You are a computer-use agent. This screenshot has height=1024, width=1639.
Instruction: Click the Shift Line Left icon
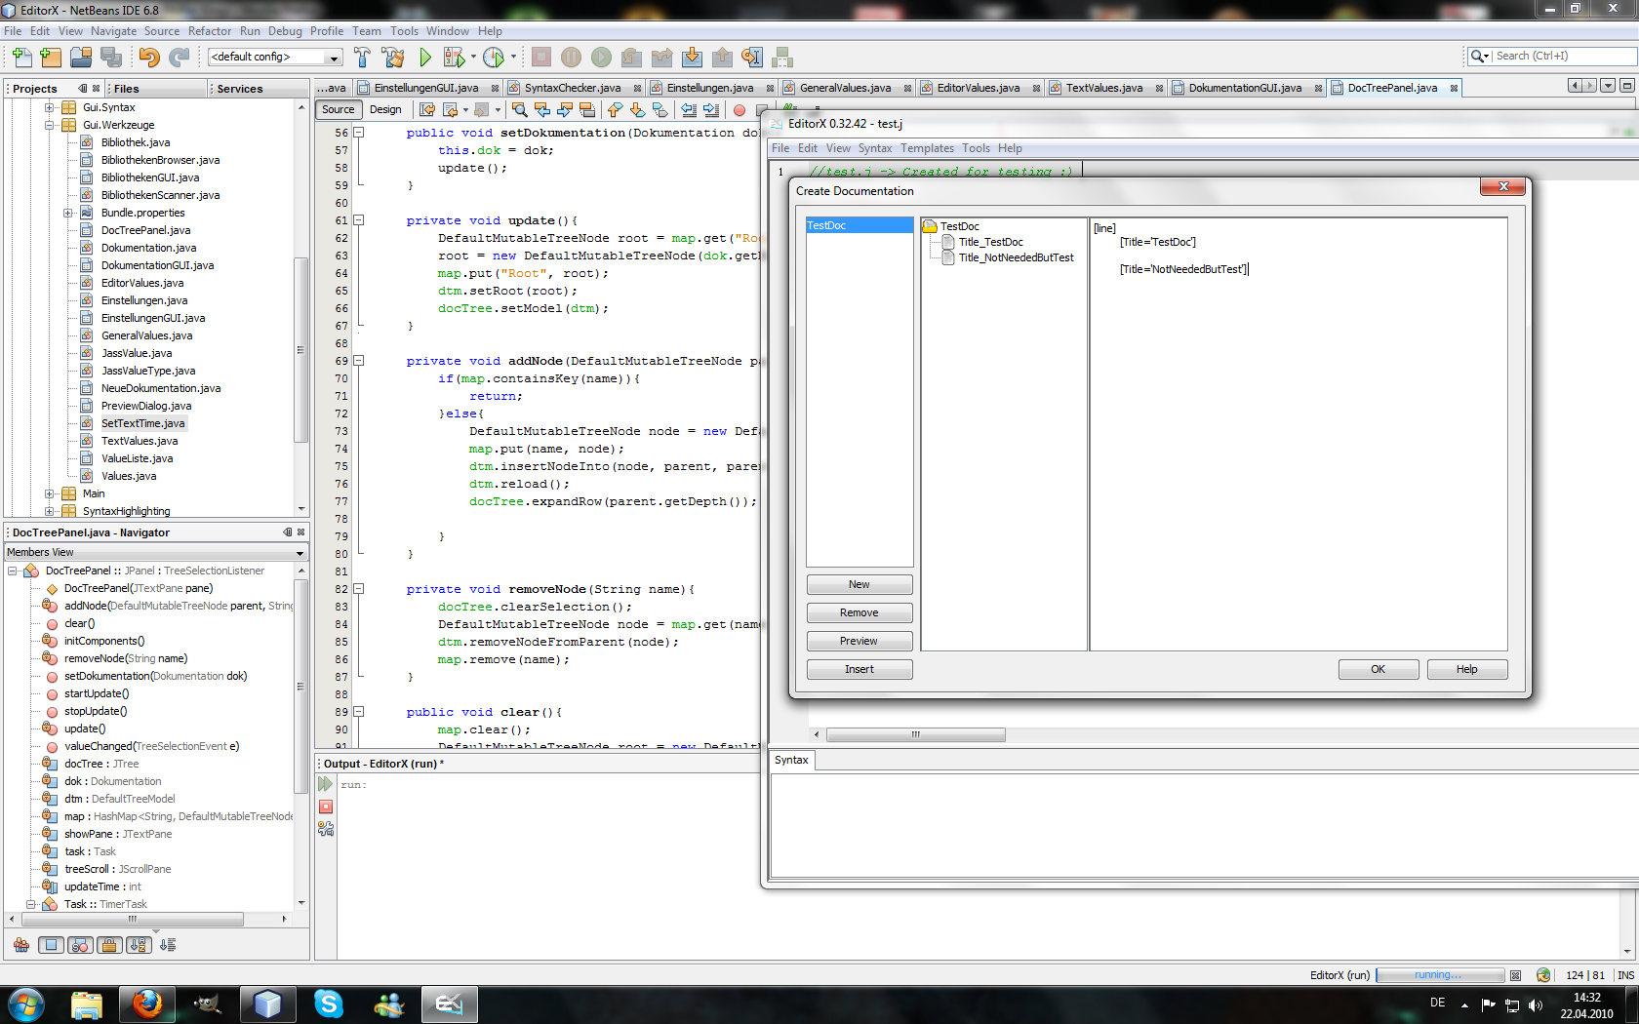[689, 110]
